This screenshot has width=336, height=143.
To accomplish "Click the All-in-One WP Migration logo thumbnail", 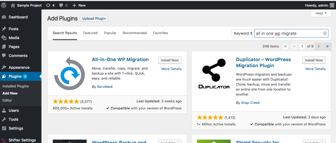I will [x=70, y=73].
